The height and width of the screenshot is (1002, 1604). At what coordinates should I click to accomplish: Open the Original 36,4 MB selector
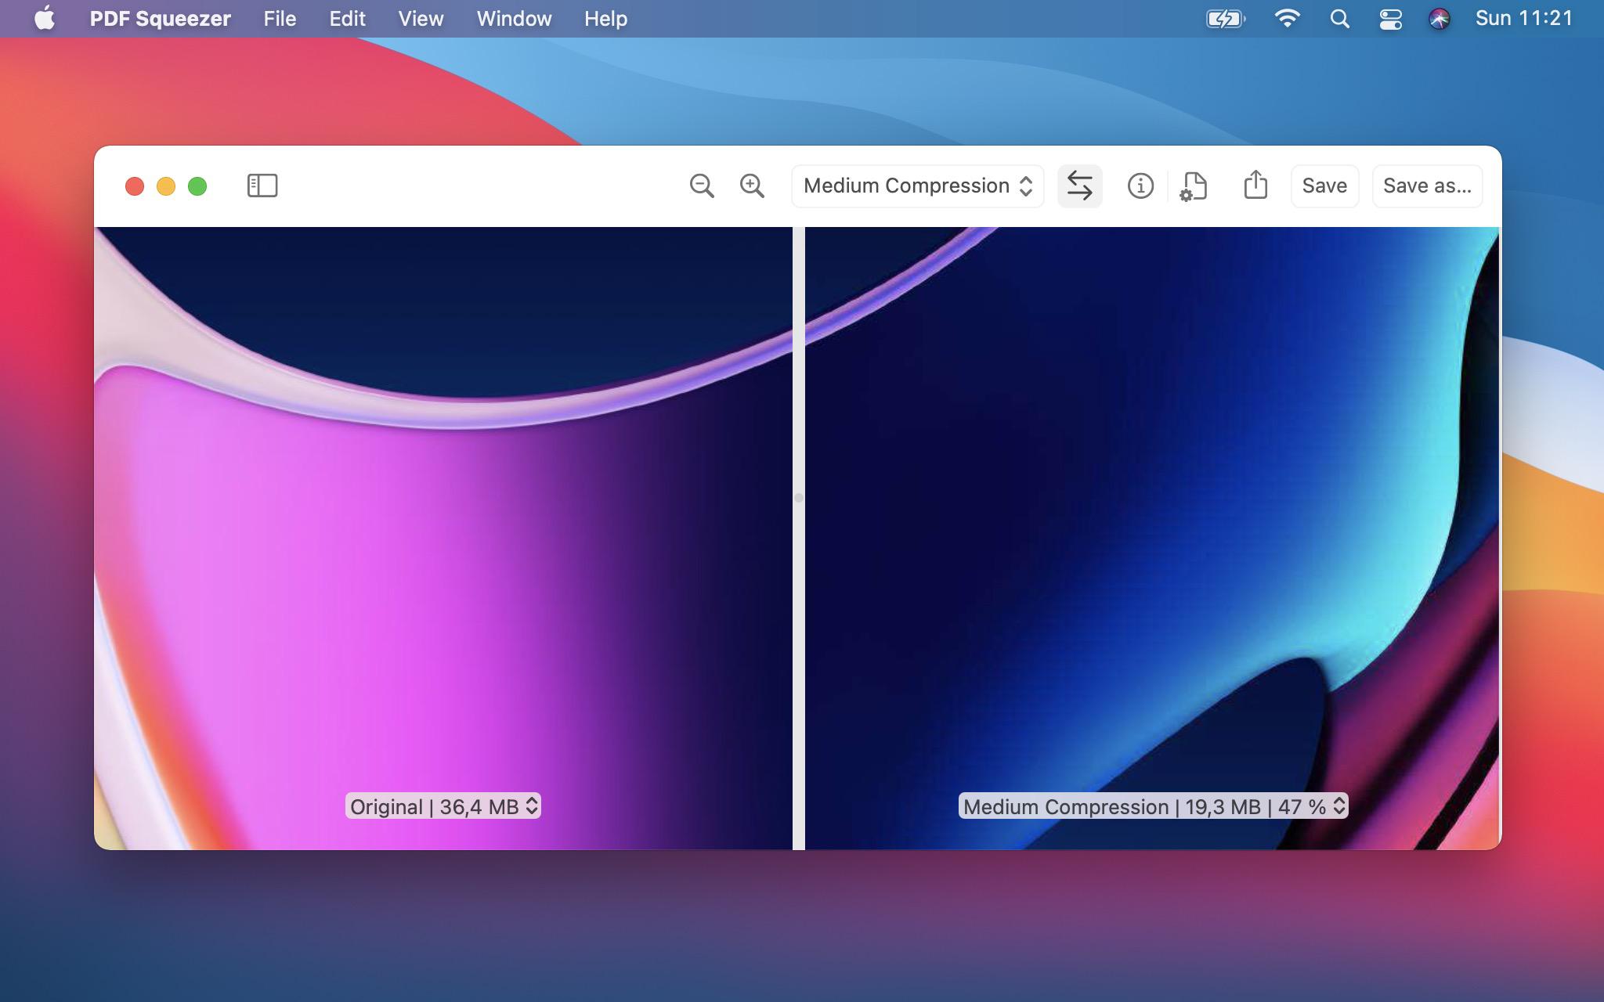click(x=443, y=806)
